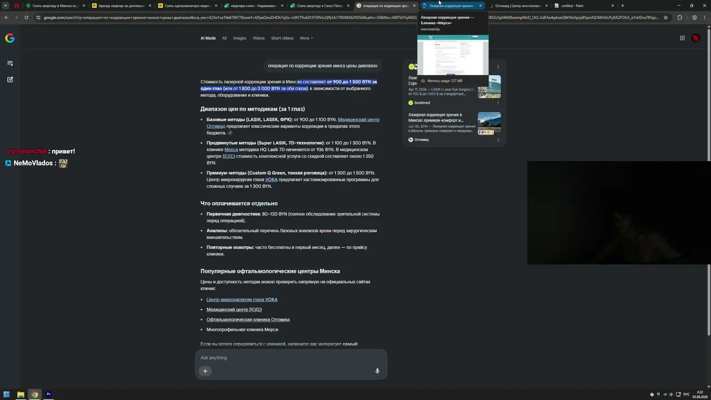Select the AI Mode tab

click(x=208, y=38)
